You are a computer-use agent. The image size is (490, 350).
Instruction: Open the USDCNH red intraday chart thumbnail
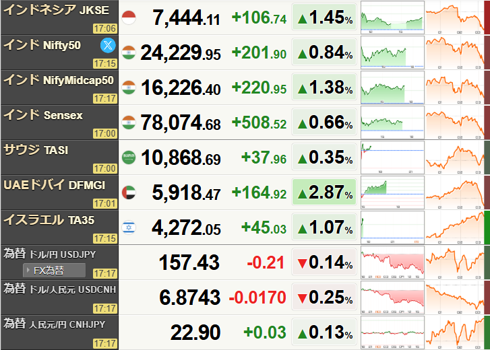[x=392, y=297]
